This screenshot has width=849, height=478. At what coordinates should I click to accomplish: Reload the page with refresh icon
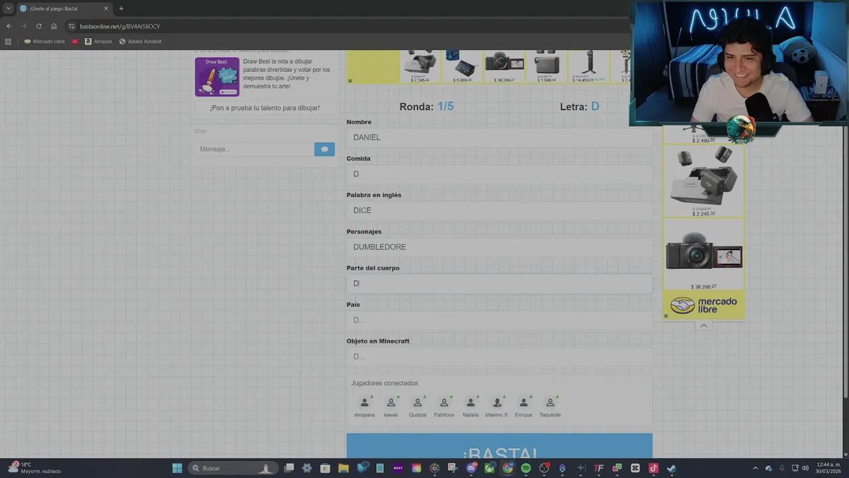pyautogui.click(x=38, y=26)
